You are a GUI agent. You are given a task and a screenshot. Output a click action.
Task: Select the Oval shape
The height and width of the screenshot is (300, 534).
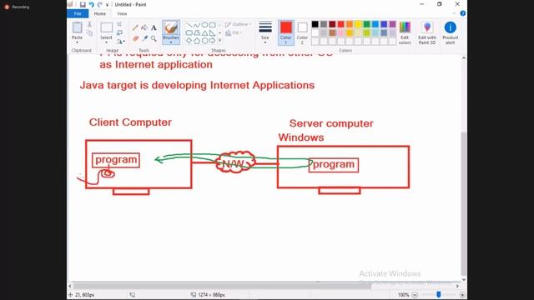204,25
